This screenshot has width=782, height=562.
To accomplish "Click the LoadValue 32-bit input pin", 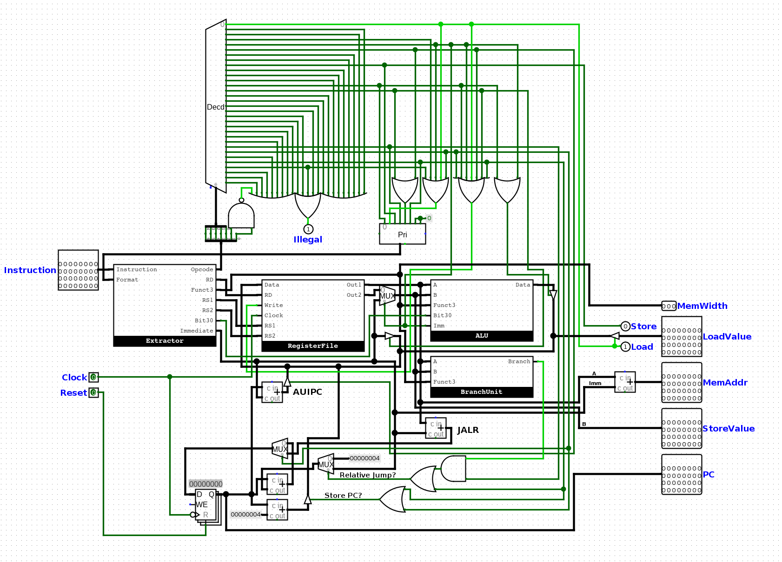I will click(x=682, y=337).
